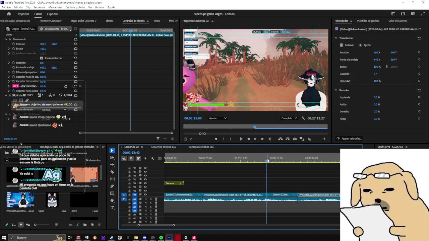Image resolution: width=429 pixels, height=241 pixels.
Task: Expand Filtro antiparpadeo property
Action: tap(9, 72)
